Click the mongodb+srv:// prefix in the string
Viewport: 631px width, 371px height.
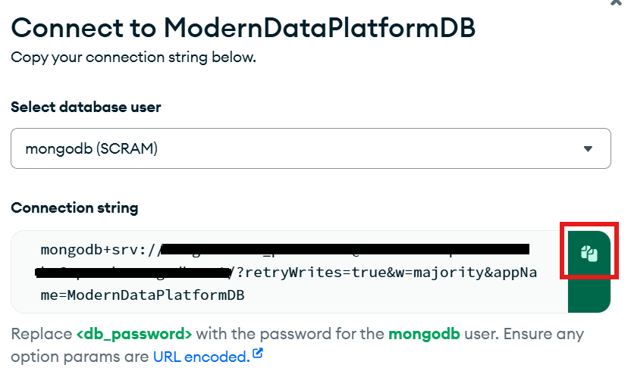point(101,251)
